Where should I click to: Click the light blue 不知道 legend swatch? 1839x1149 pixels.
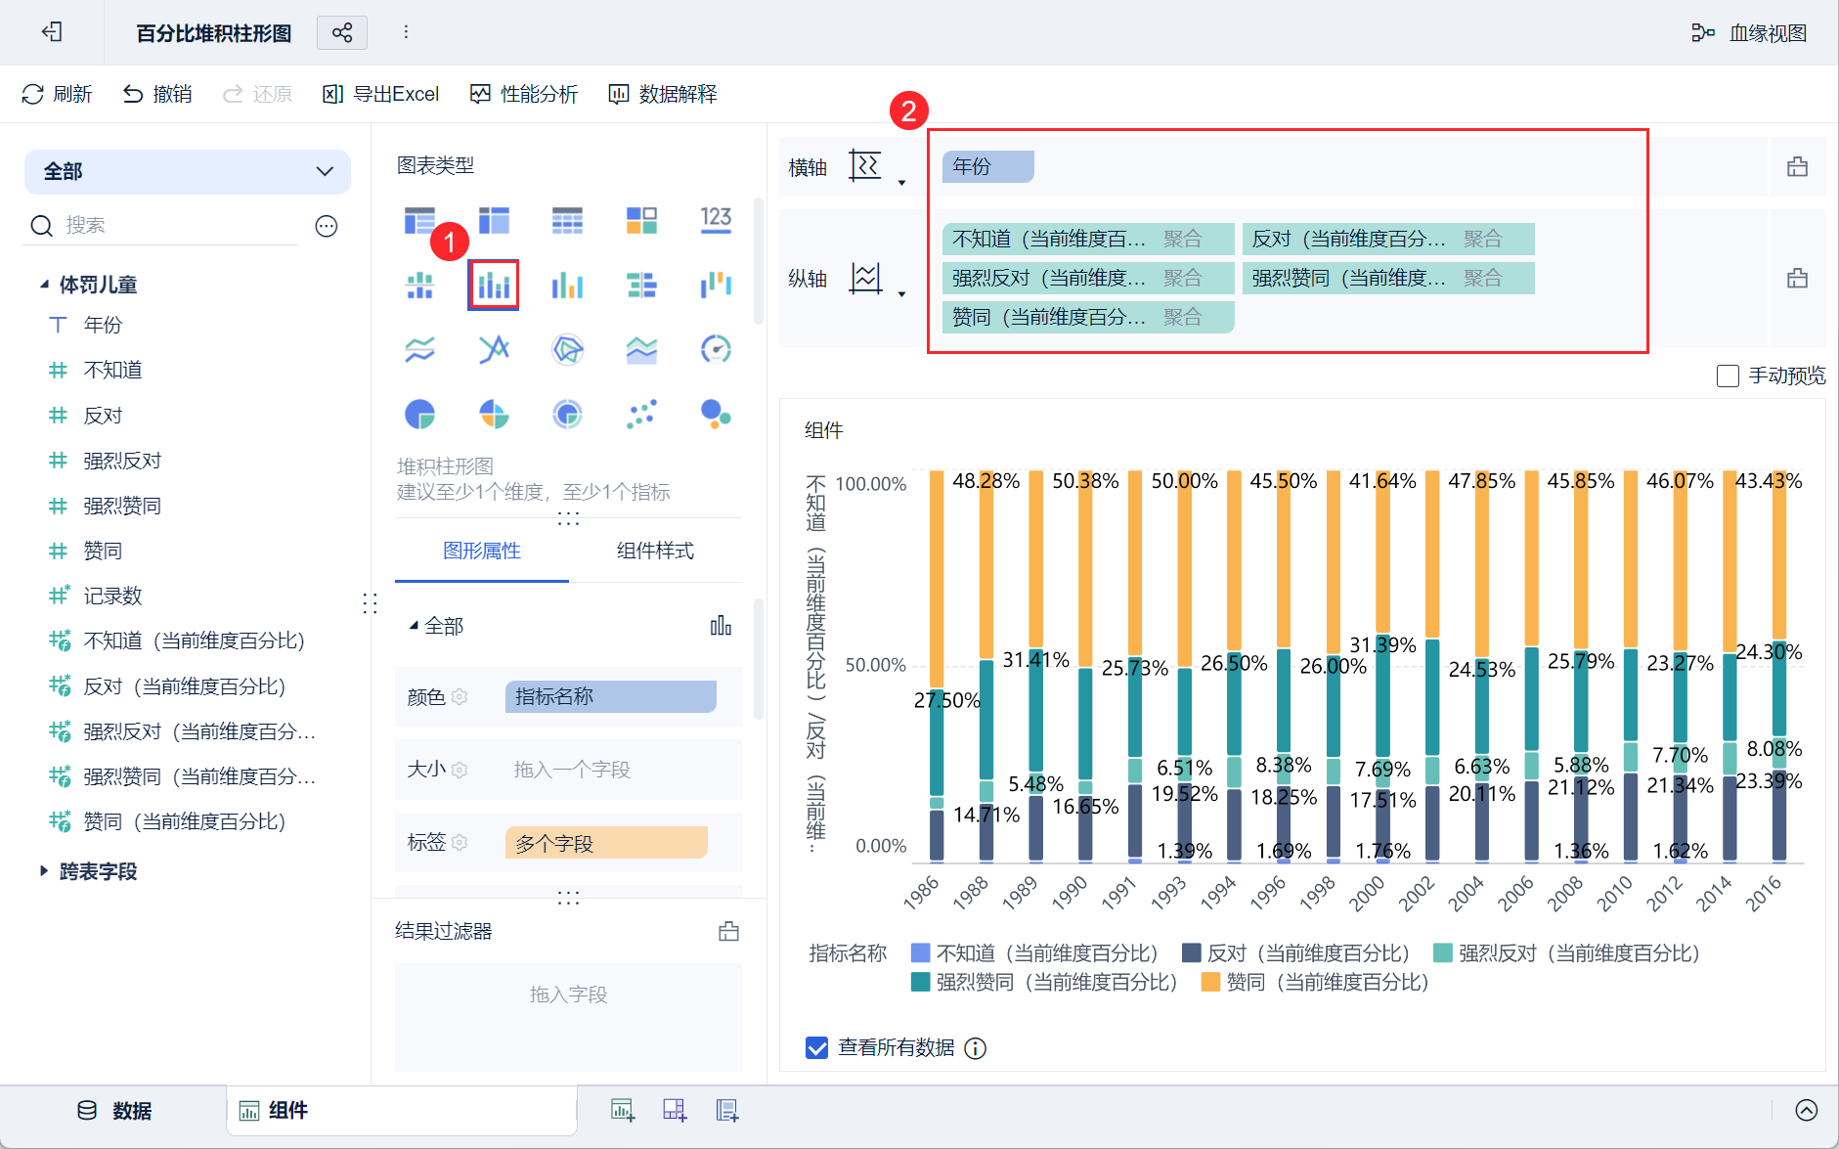tap(920, 952)
